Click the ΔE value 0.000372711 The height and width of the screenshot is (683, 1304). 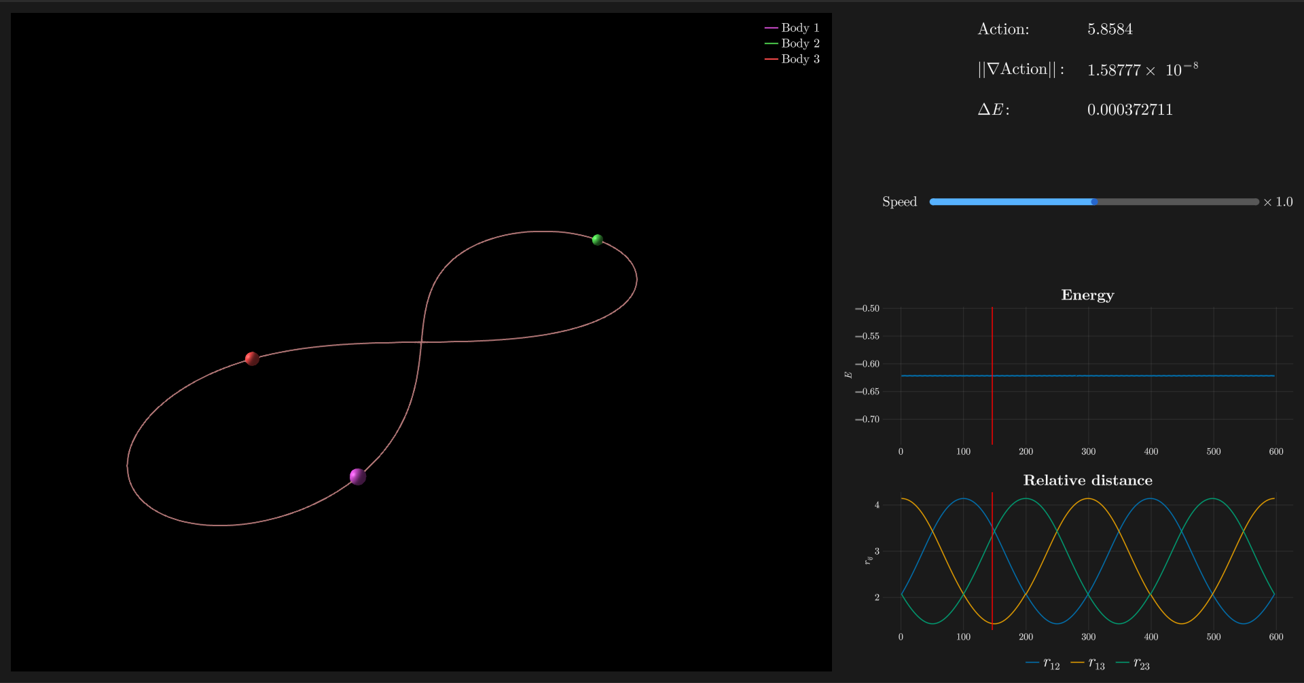(x=1129, y=110)
